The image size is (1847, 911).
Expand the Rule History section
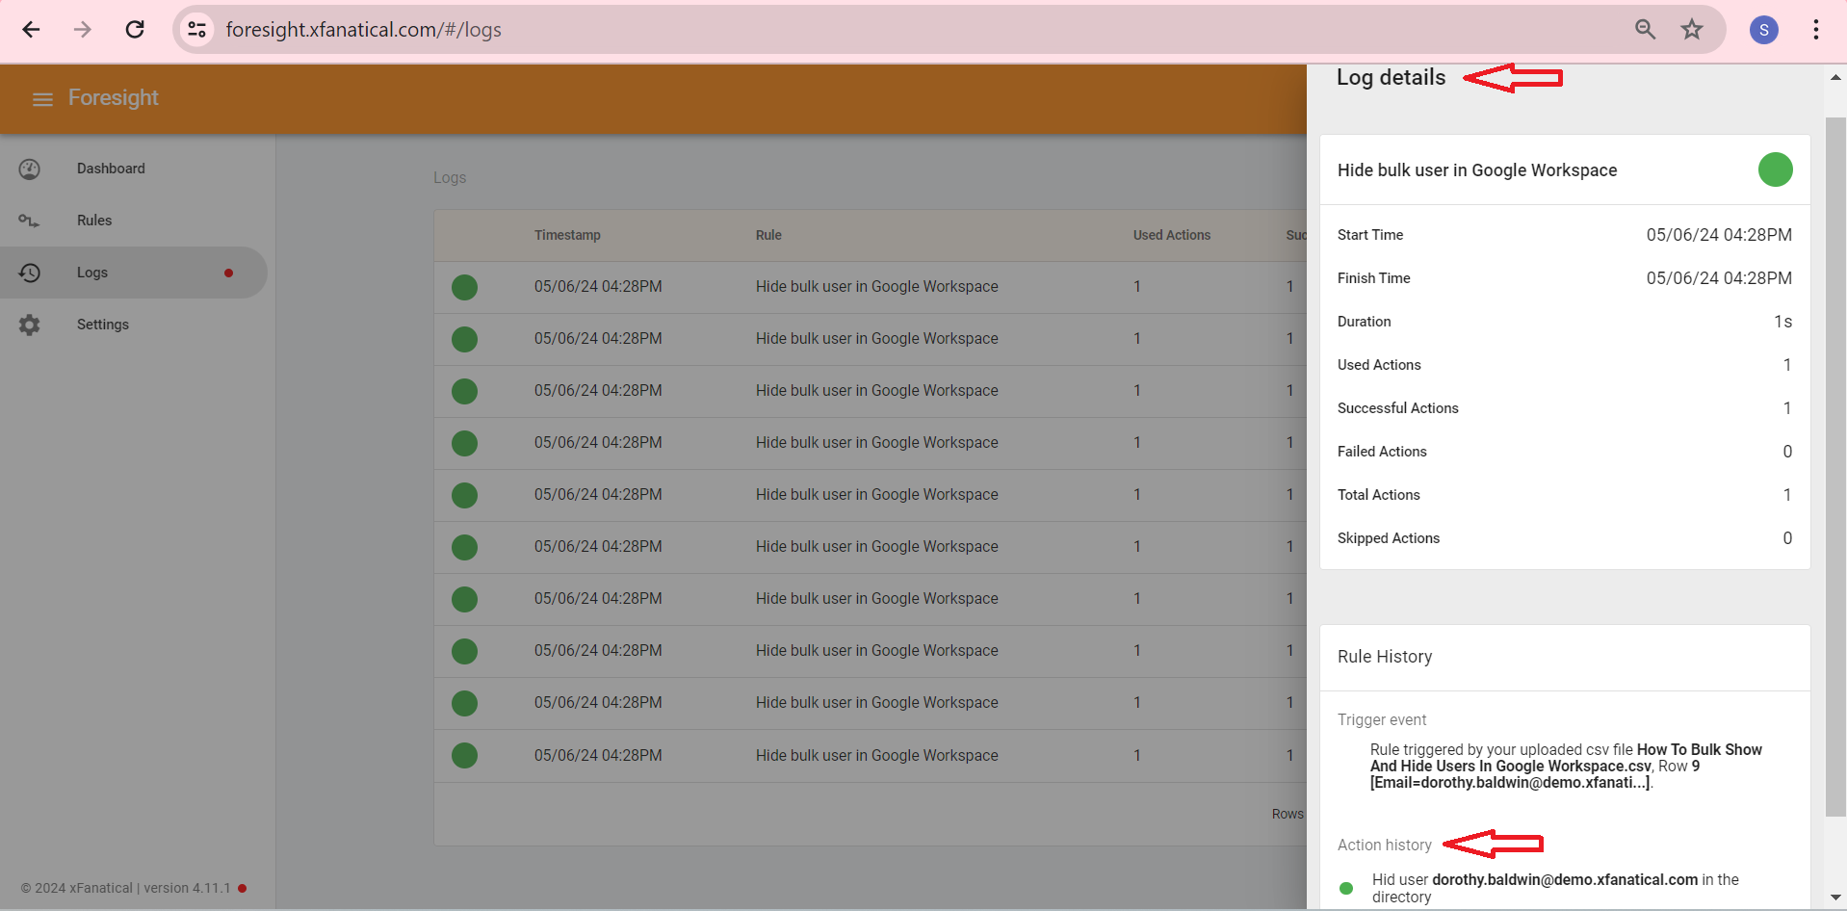[x=1385, y=657]
